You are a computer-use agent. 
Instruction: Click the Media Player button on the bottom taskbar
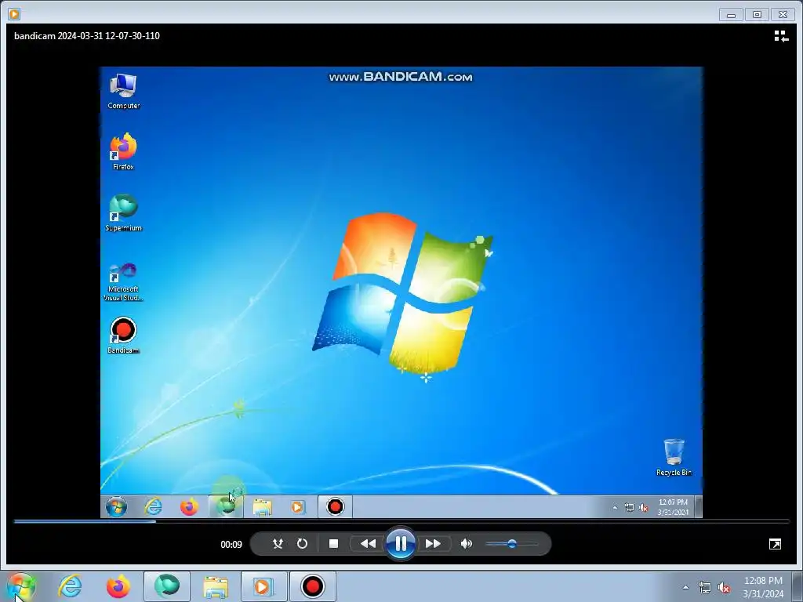[263, 586]
